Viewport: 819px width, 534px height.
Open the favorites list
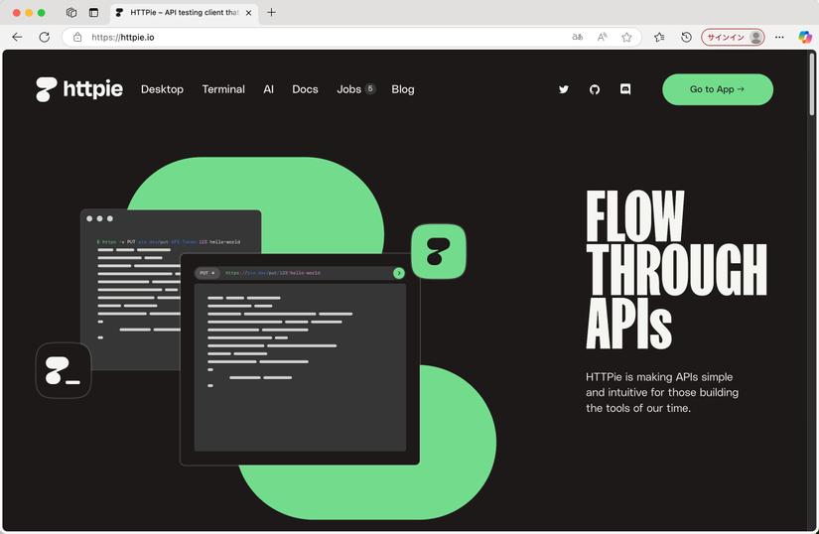point(659,37)
